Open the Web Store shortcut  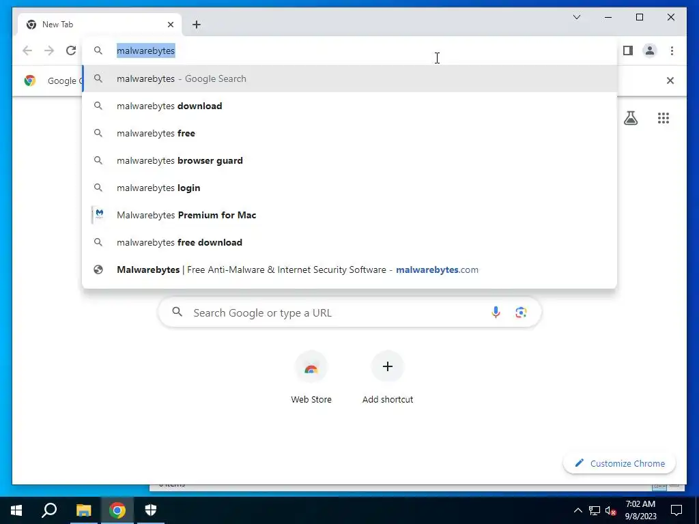click(x=311, y=377)
